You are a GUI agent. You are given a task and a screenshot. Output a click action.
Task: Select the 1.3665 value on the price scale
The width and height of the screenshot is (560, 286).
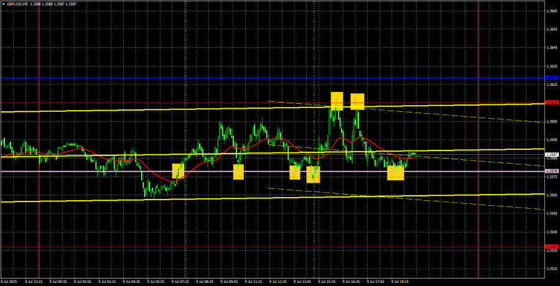click(x=551, y=11)
